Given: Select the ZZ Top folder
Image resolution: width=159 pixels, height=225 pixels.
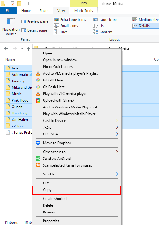Looking at the screenshot, I should click(17, 126).
